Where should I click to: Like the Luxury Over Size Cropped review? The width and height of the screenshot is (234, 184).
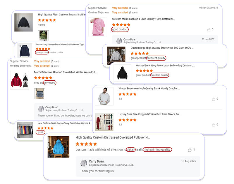click(214, 125)
